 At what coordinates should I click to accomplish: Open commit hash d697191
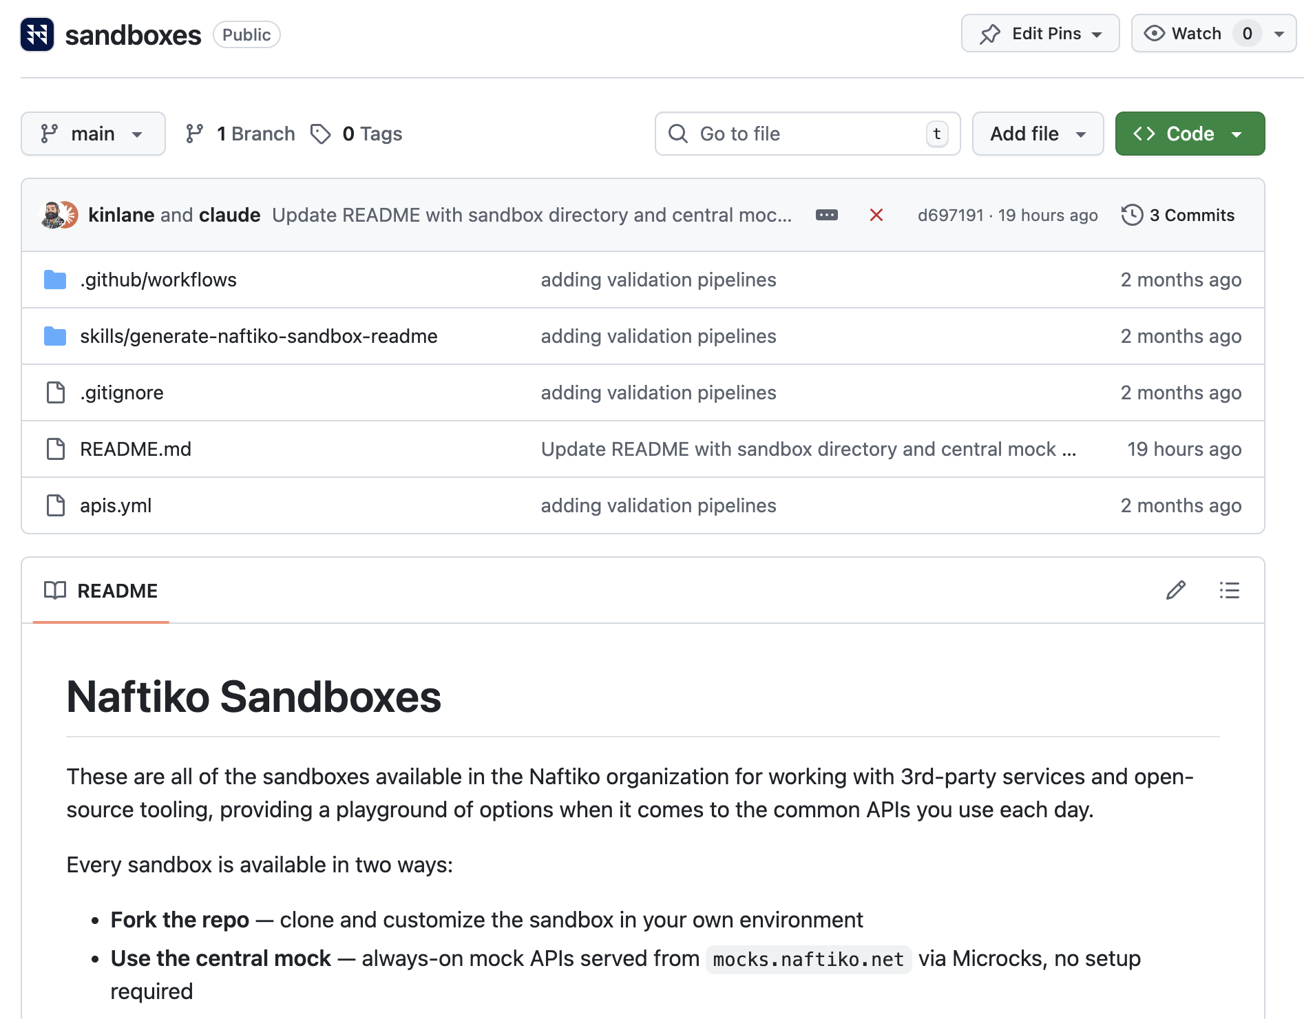[x=950, y=216]
